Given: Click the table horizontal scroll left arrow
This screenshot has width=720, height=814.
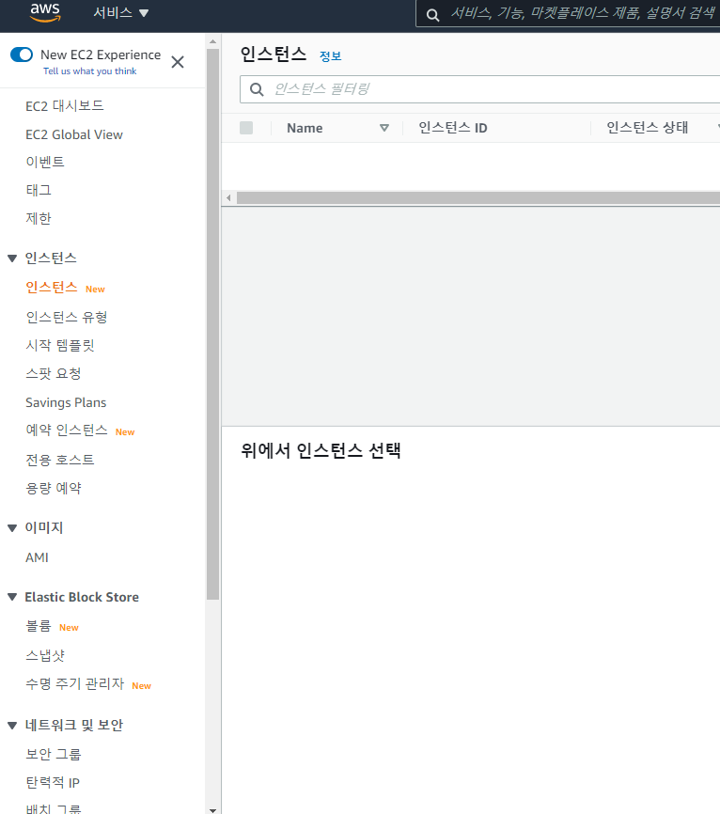Looking at the screenshot, I should [228, 197].
